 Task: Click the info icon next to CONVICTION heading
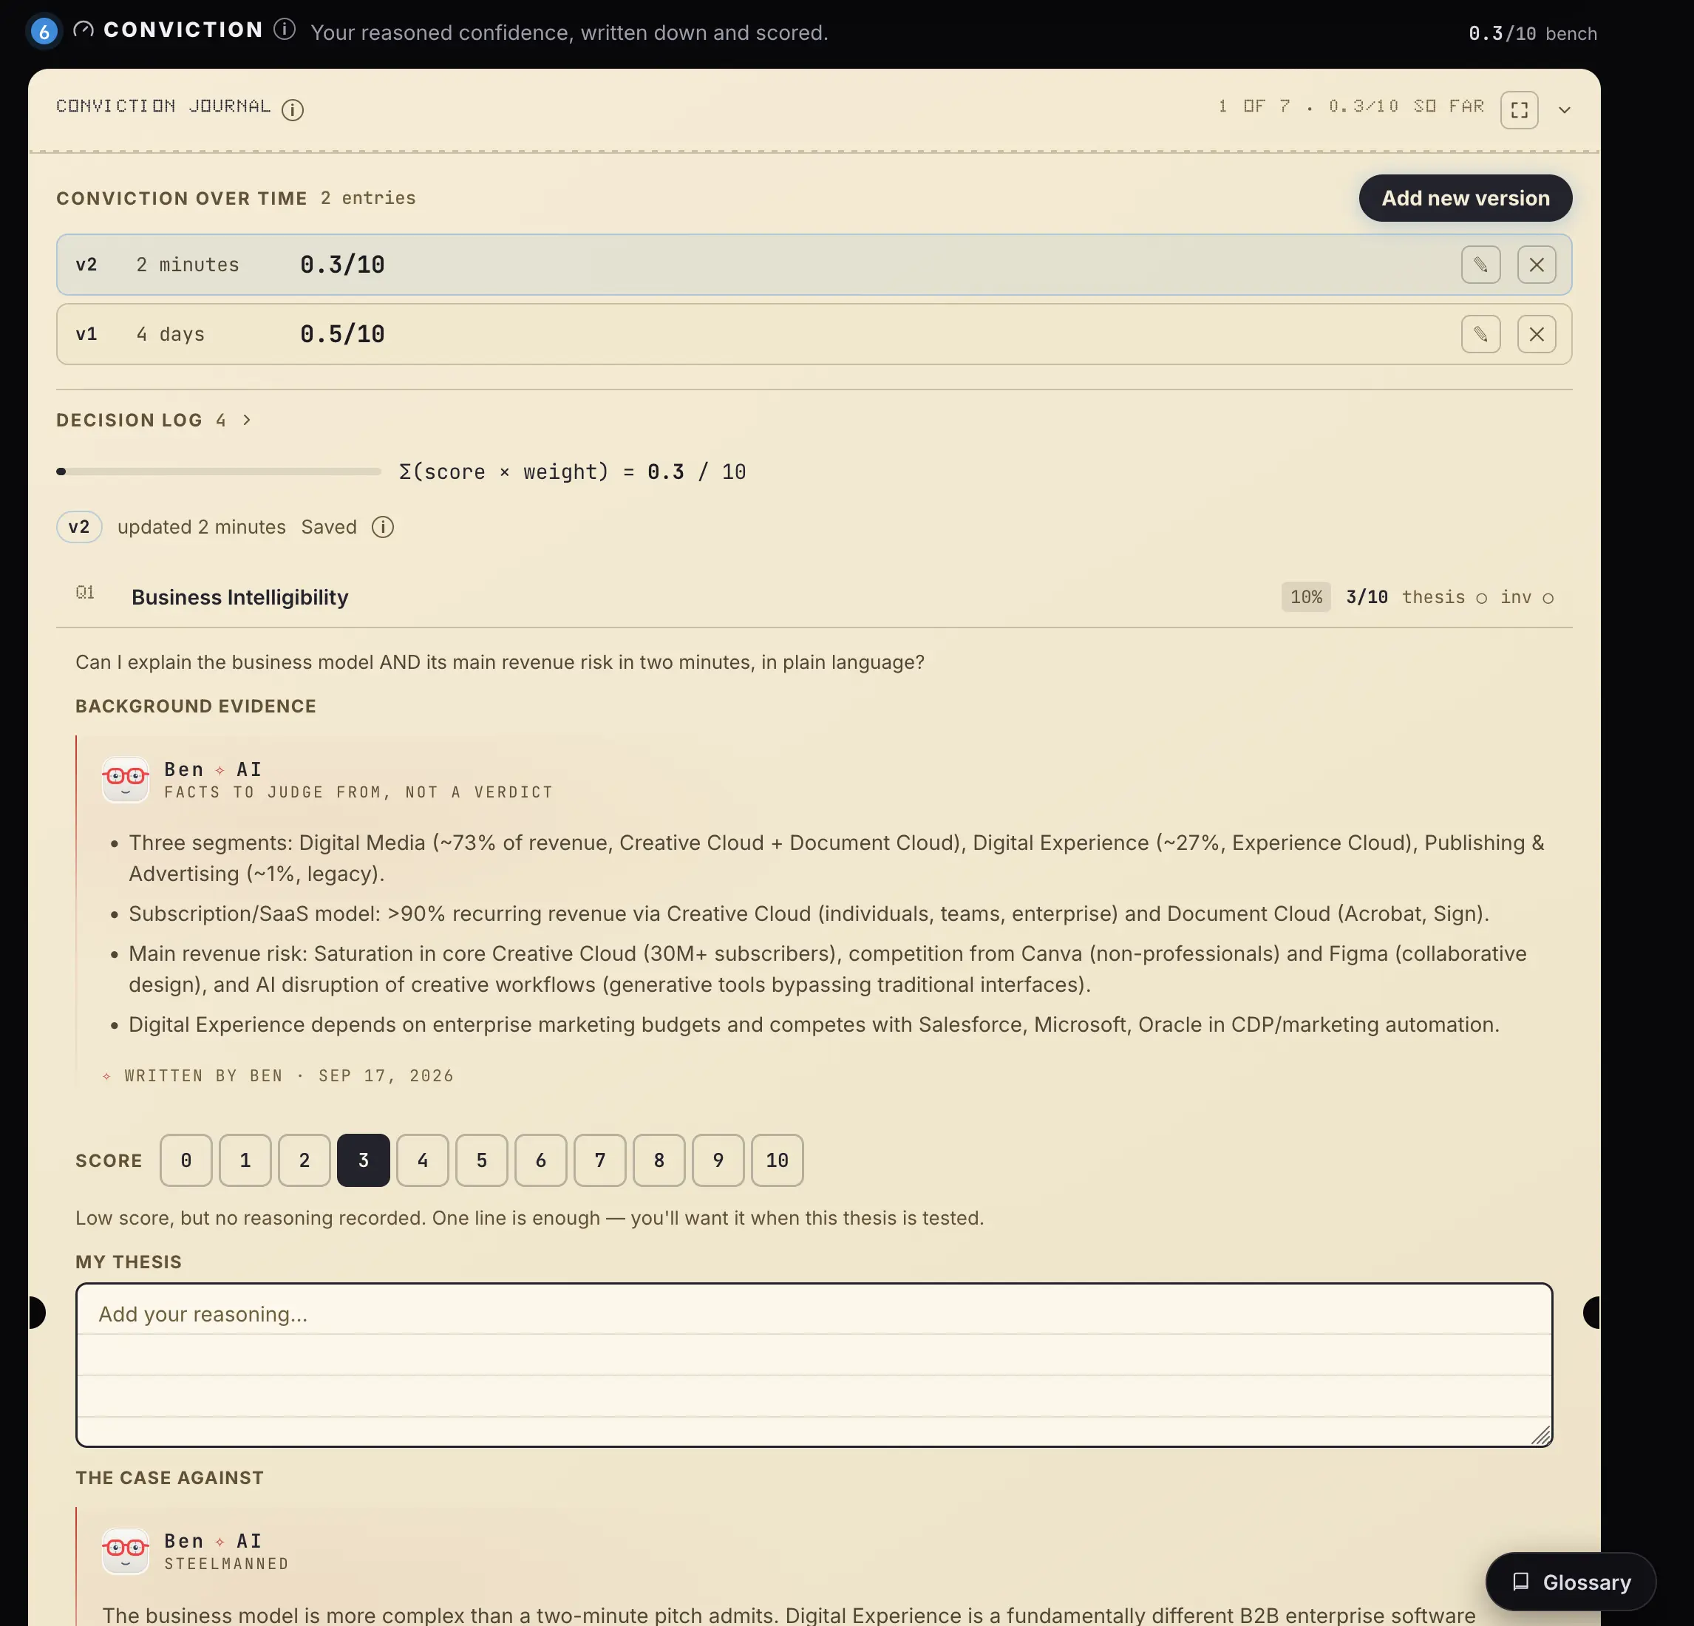pos(285,30)
